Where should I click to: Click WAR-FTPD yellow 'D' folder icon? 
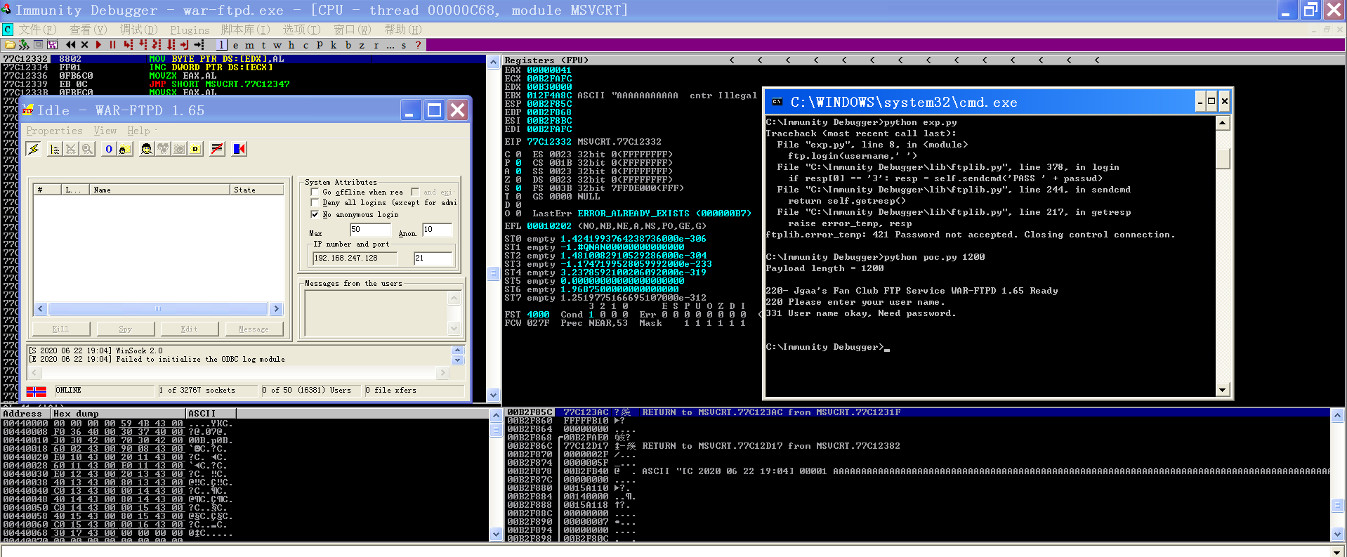click(x=195, y=149)
